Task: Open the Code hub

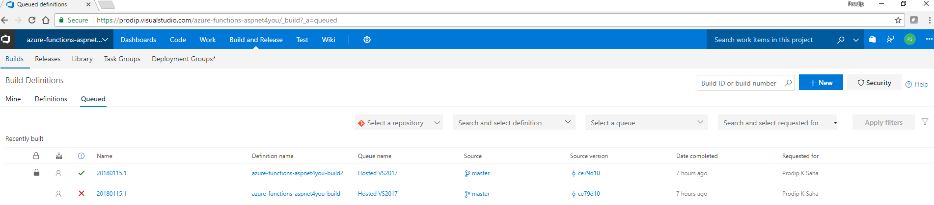Action: [178, 40]
